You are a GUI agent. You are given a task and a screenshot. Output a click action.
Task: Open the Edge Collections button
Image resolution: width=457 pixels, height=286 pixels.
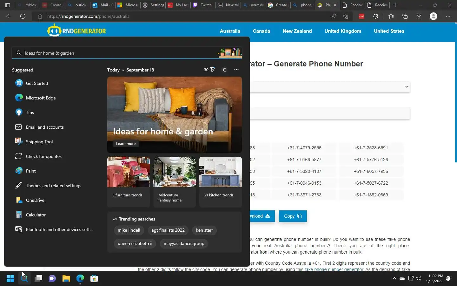(405, 16)
